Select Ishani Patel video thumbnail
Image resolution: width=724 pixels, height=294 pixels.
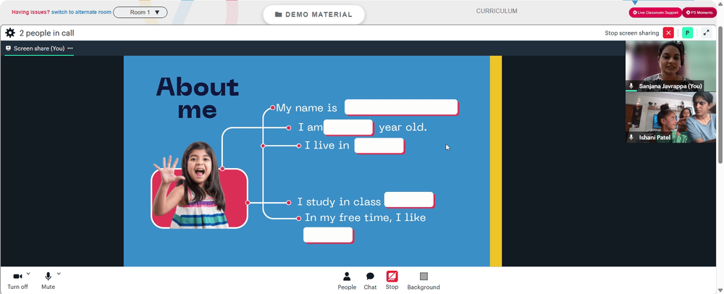tap(671, 117)
